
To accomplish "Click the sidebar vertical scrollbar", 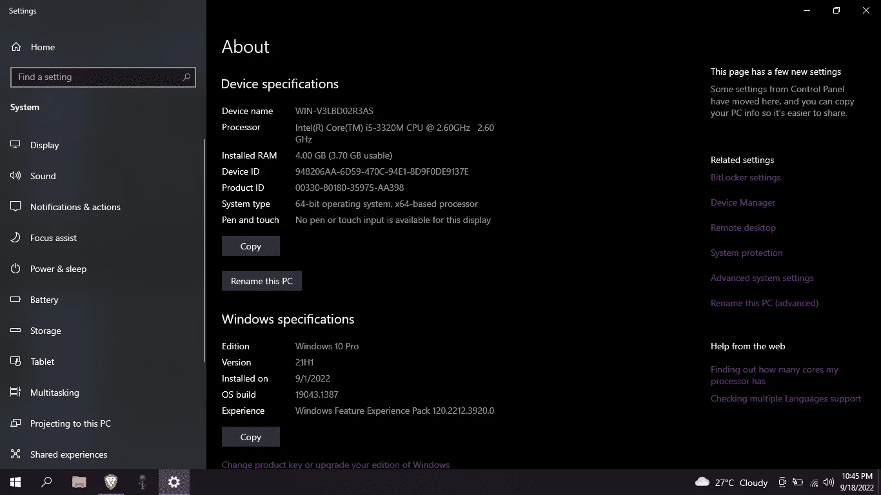I will click(x=204, y=250).
